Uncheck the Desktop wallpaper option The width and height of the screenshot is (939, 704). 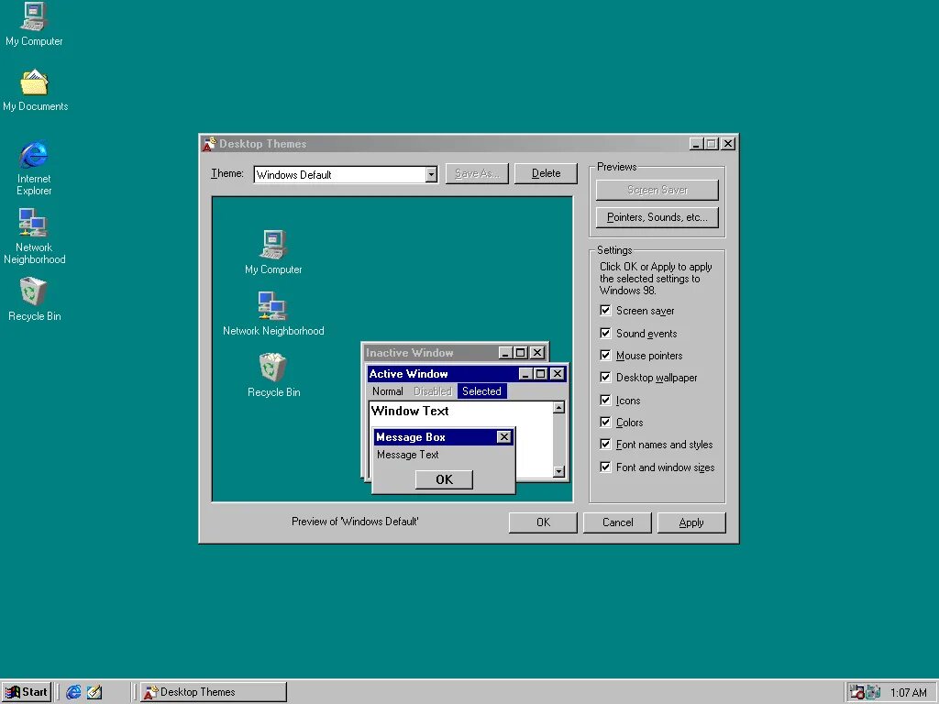pyautogui.click(x=605, y=377)
